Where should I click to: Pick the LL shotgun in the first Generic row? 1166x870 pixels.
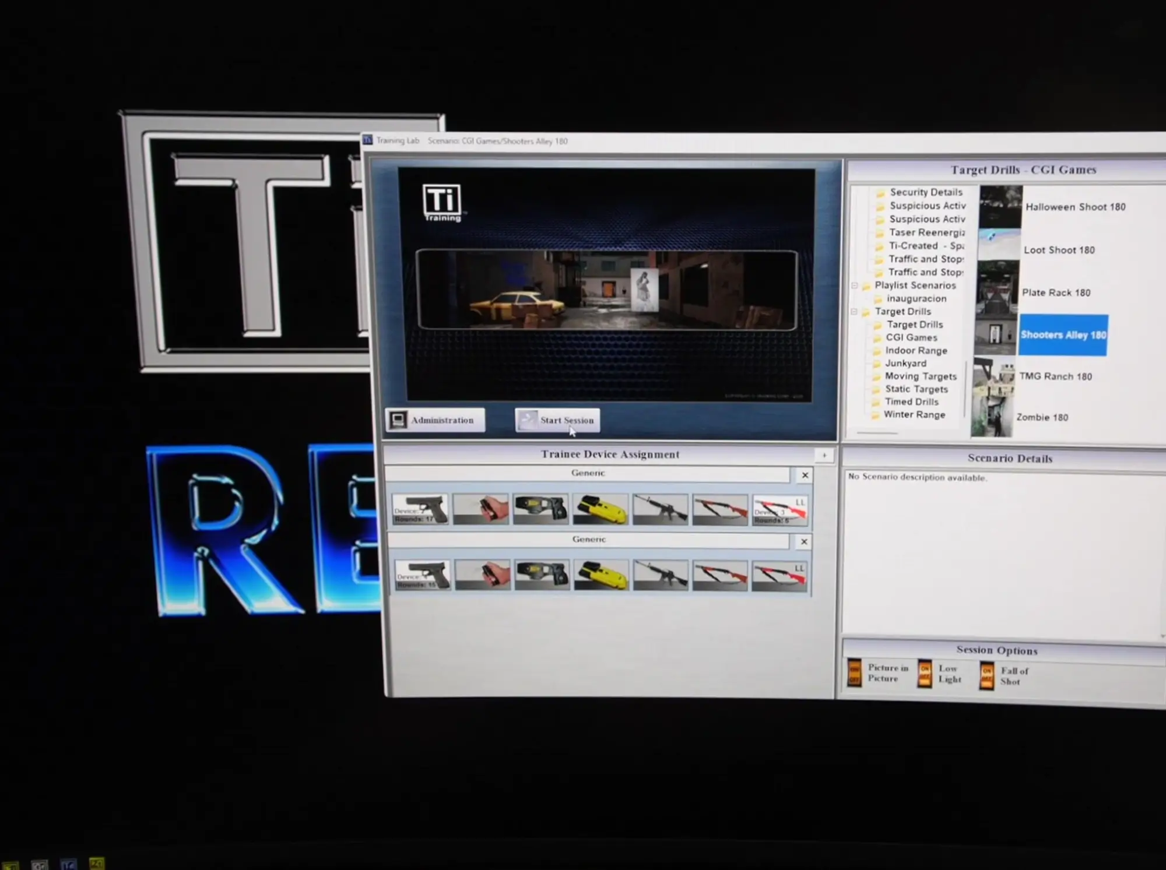[x=780, y=510]
